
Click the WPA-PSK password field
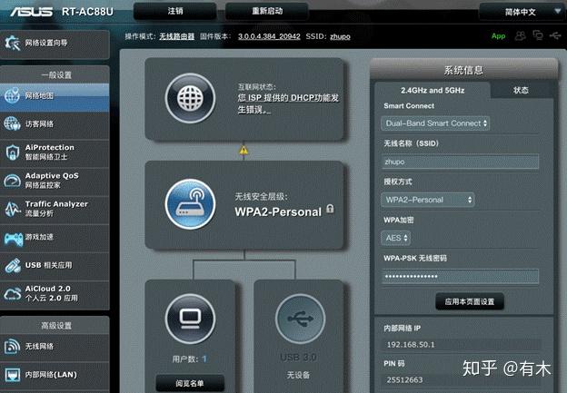coord(460,276)
